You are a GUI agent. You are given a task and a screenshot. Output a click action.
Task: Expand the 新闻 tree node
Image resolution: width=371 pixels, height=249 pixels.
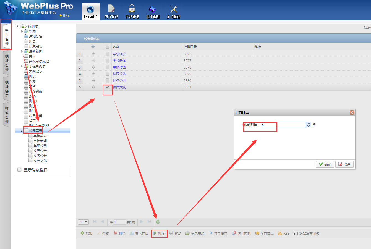click(x=22, y=31)
